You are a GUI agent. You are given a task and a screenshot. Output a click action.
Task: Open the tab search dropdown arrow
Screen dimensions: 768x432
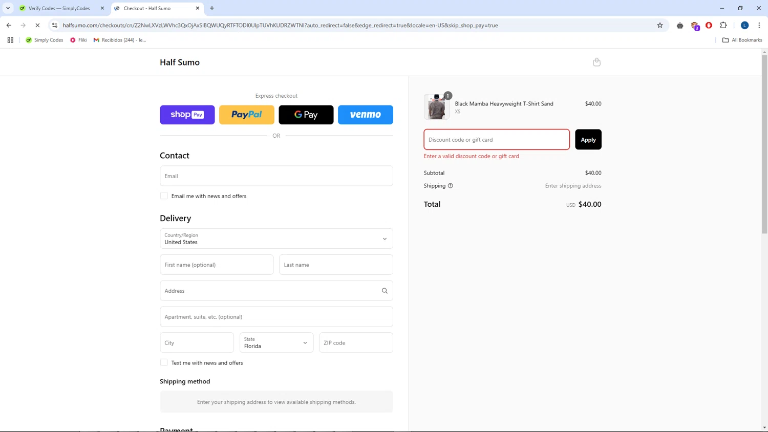[x=8, y=8]
